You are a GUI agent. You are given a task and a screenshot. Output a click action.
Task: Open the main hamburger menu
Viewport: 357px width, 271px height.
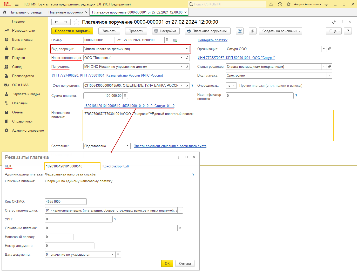click(x=17, y=4)
